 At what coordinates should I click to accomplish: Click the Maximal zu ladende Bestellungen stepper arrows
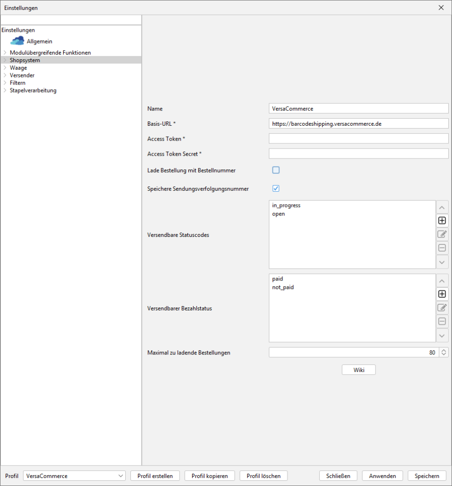click(443, 353)
